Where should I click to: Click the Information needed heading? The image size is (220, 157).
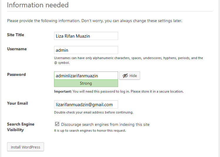(38, 5)
